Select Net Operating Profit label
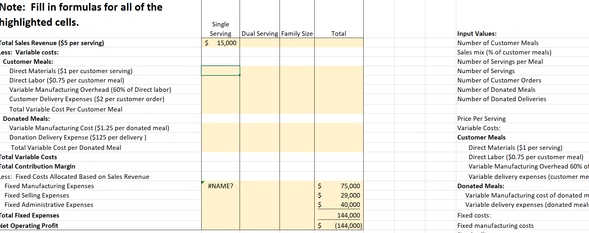589x233 pixels. pos(29,226)
